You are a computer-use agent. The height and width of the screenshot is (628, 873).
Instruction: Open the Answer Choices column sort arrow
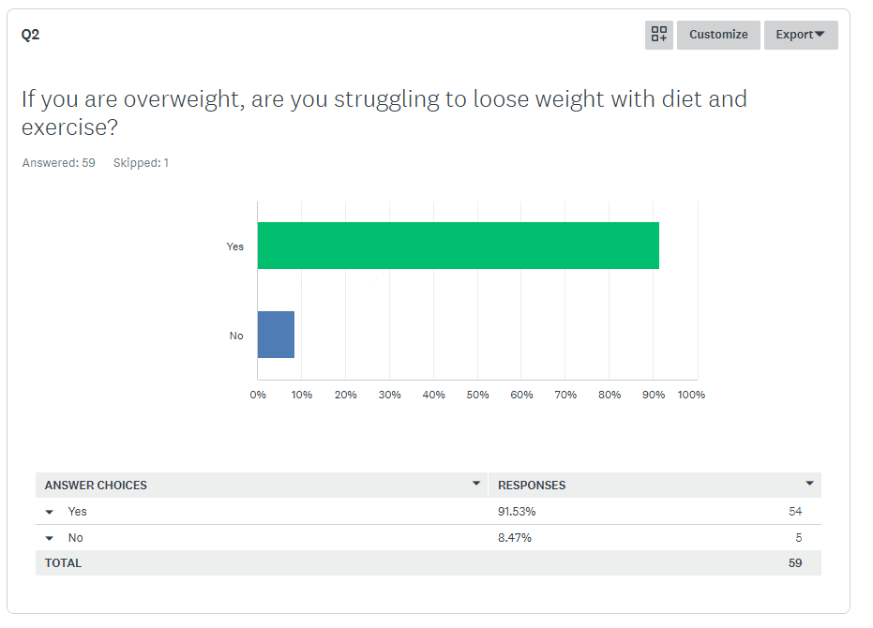[x=476, y=484]
